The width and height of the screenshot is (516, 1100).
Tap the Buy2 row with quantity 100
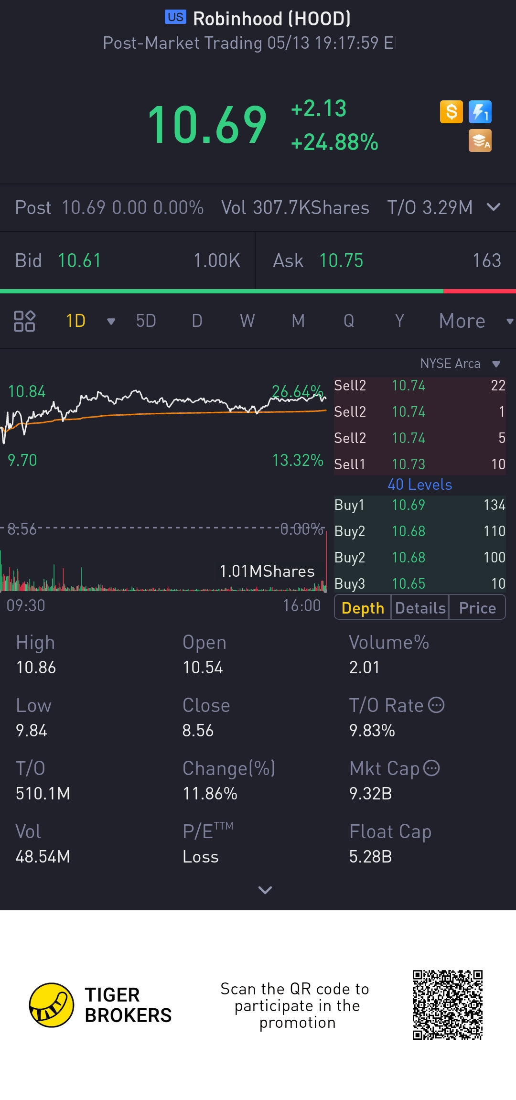[x=419, y=557]
